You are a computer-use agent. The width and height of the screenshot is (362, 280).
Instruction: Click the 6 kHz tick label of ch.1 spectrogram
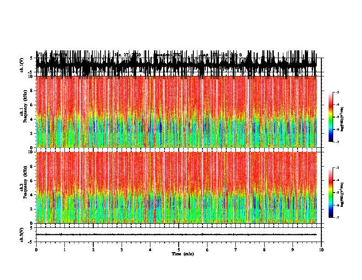[32, 105]
